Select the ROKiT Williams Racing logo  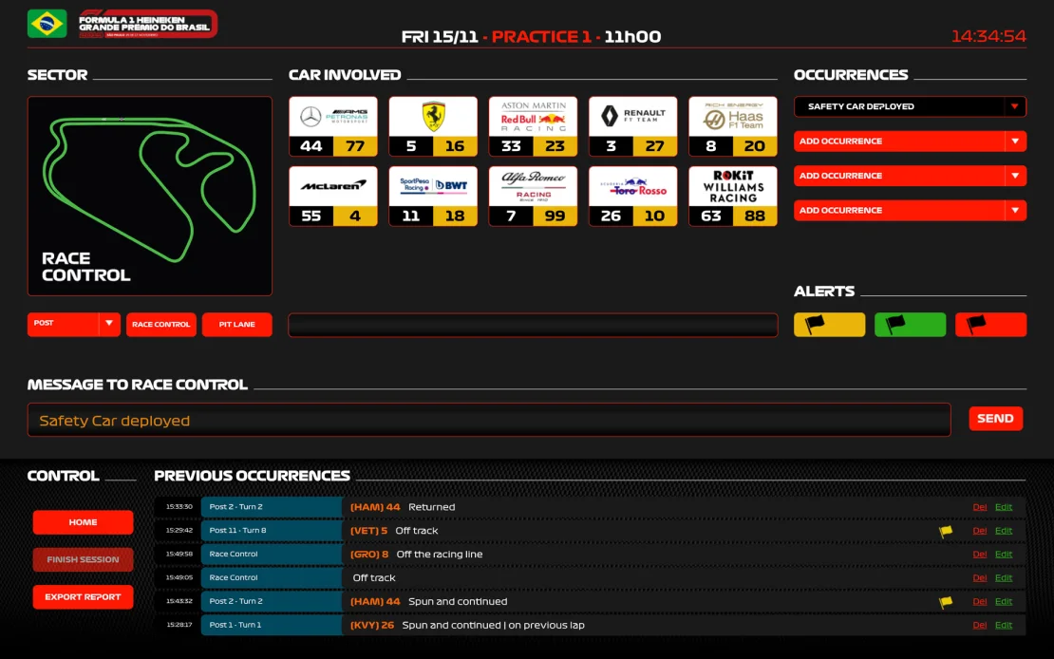tap(732, 186)
